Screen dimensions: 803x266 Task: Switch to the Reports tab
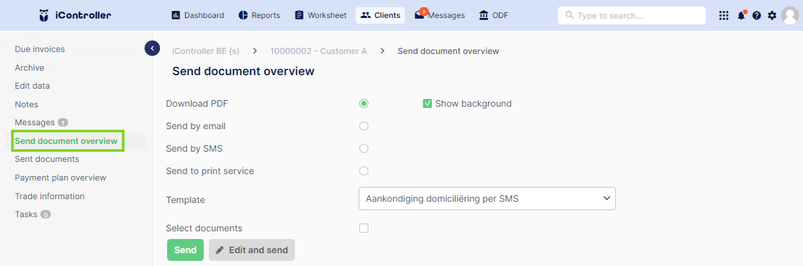[x=260, y=15]
